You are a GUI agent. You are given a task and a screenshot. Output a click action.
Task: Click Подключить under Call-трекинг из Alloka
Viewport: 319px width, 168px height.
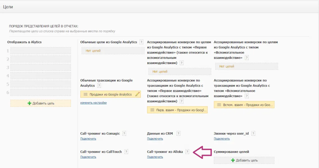pos(155,157)
